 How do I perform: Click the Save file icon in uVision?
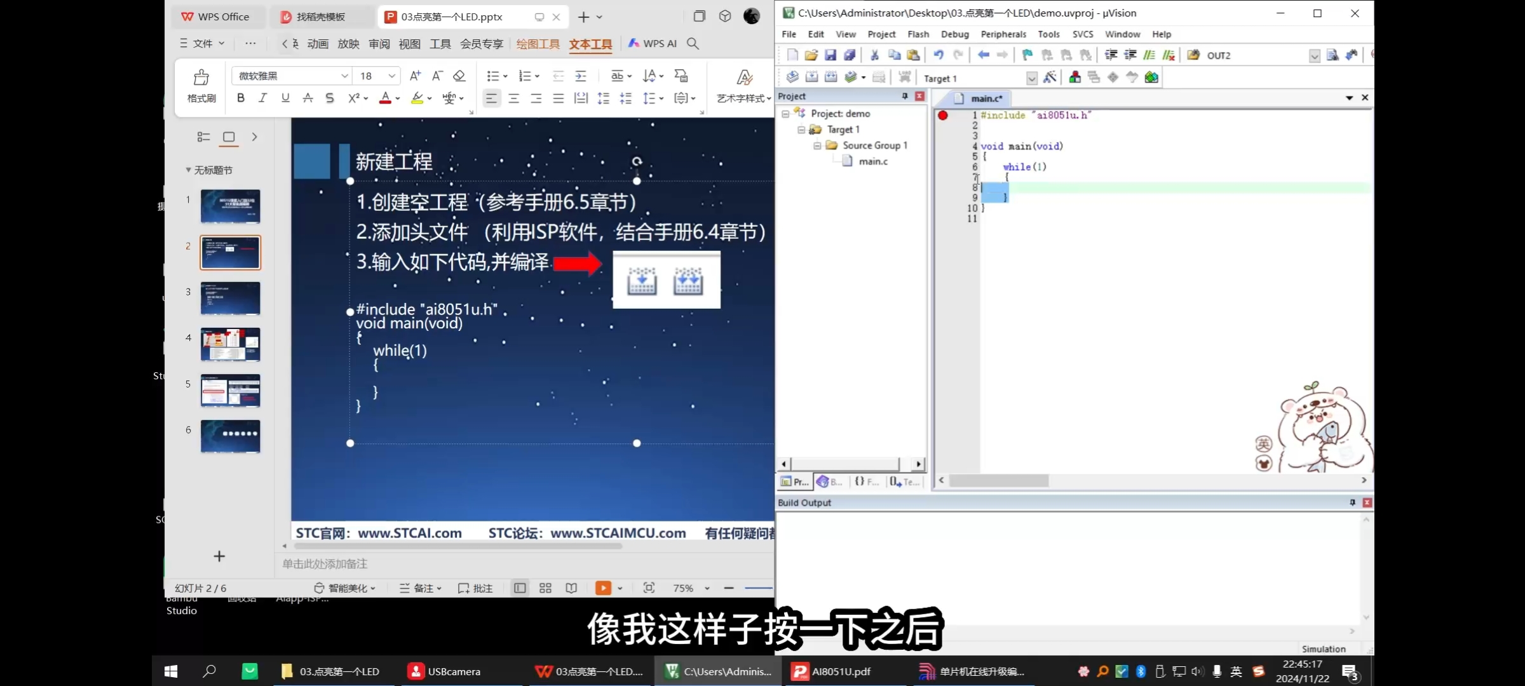click(x=830, y=55)
